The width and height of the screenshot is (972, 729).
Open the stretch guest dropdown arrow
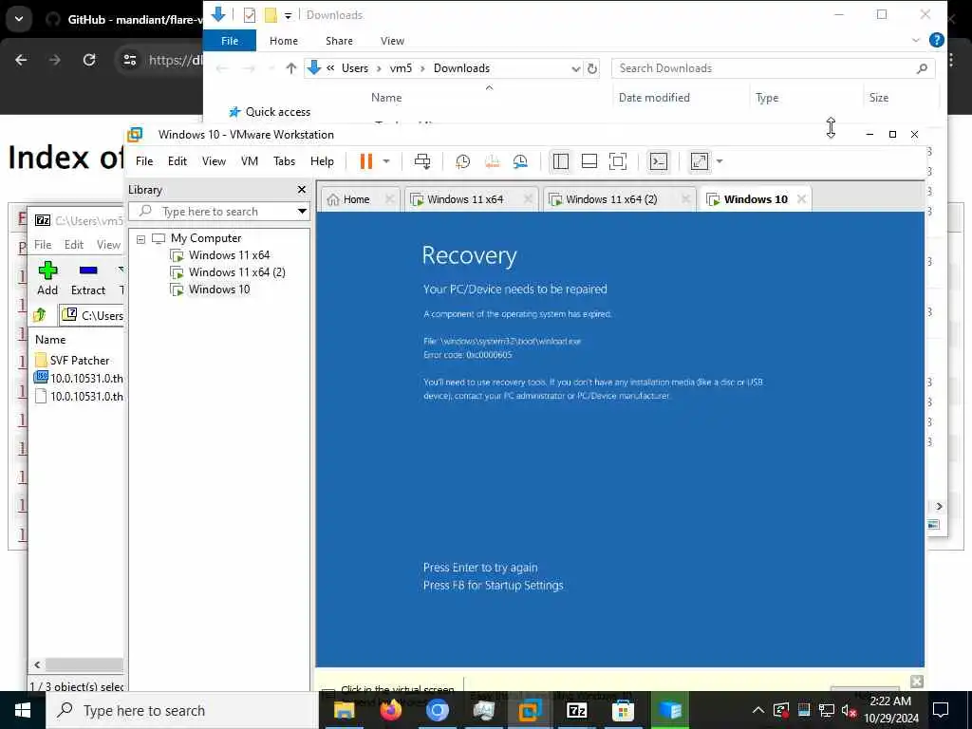(x=720, y=161)
